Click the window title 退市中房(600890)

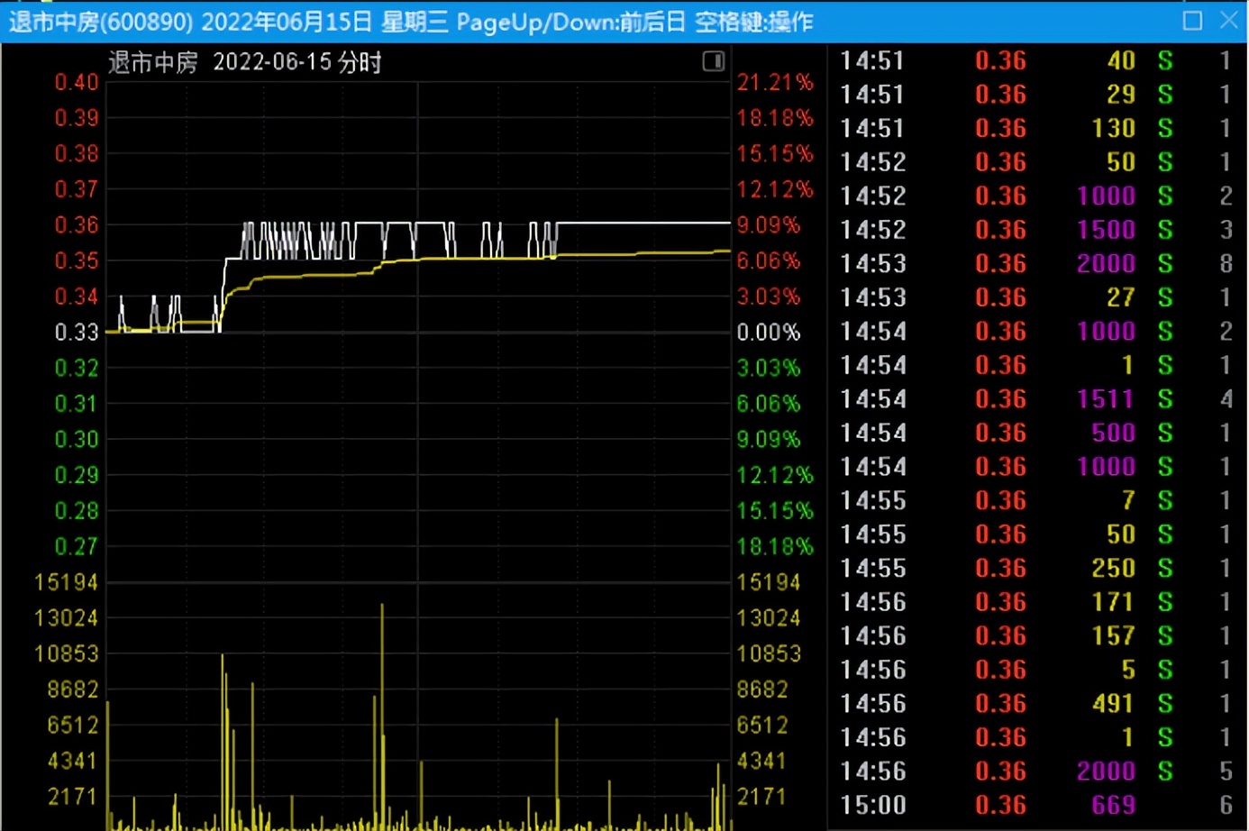101,22
